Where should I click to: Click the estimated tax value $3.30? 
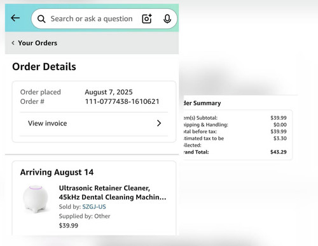pos(280,138)
